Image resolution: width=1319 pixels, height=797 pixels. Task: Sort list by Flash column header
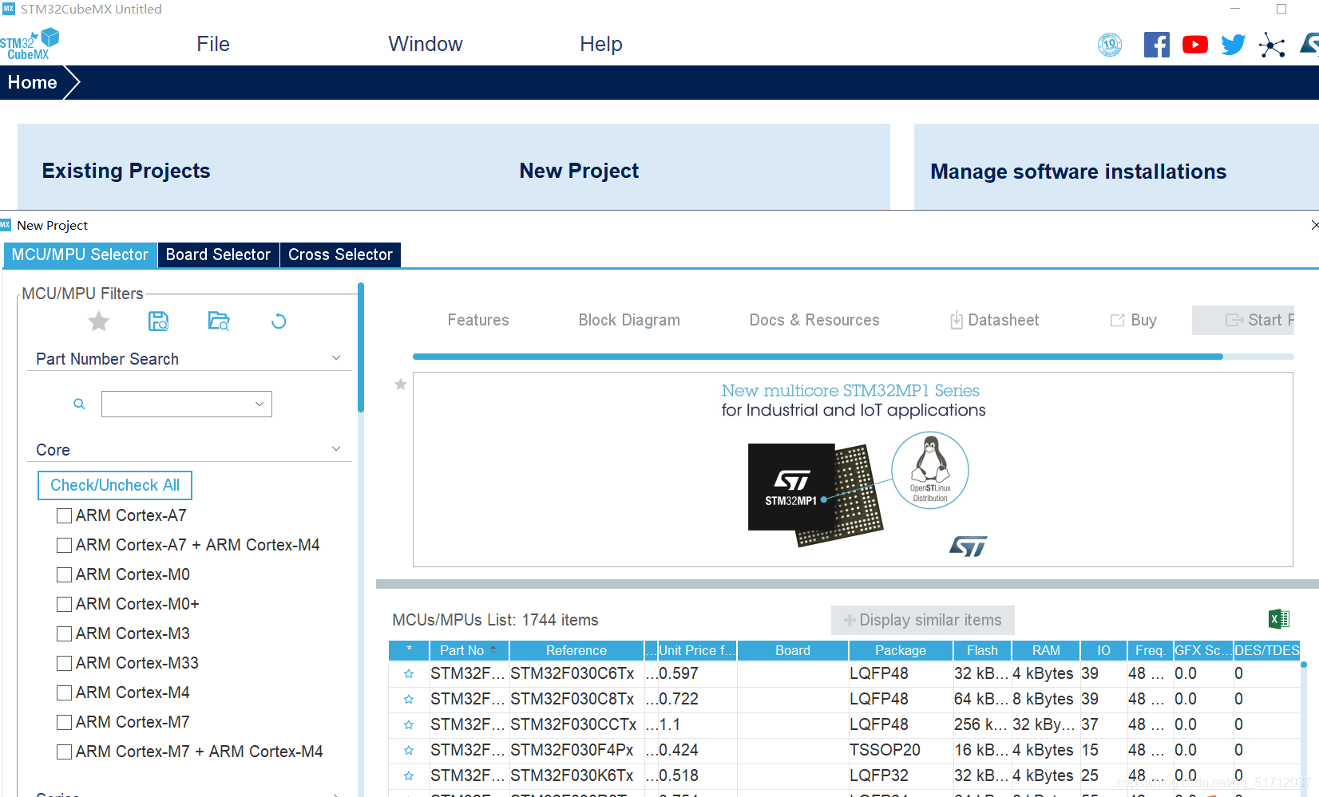point(982,650)
